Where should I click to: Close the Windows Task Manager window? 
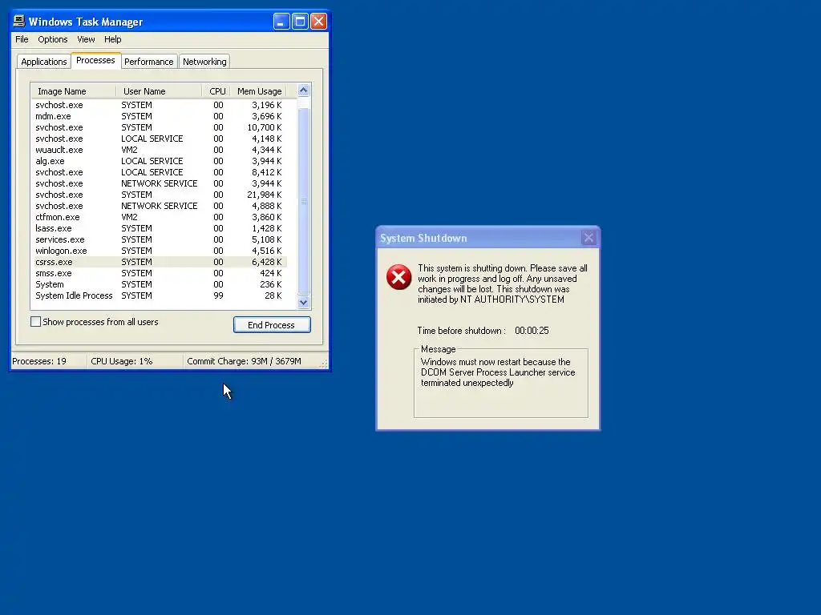(318, 22)
